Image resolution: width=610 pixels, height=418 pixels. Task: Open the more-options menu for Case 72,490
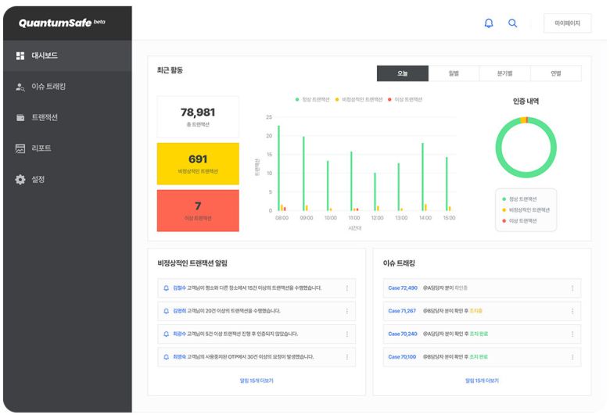tap(572, 288)
